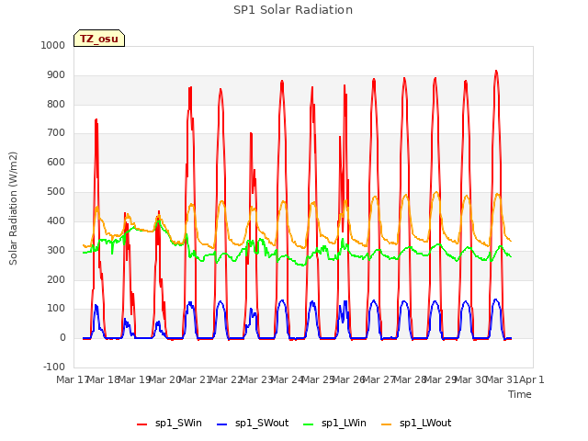Screen dimensions: 588x441
Task: Click the 800 y-axis tick label
Action: click(56, 104)
